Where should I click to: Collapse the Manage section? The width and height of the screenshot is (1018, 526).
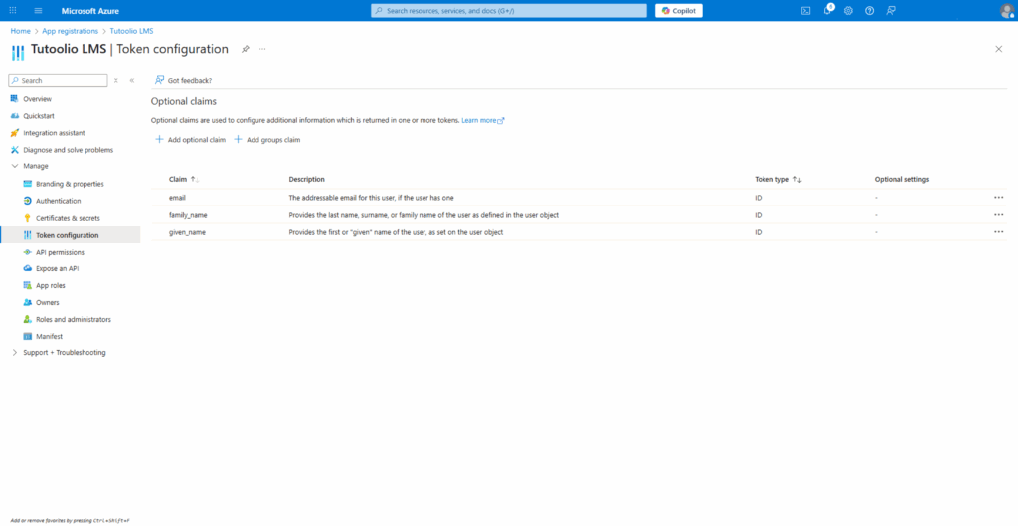pyautogui.click(x=14, y=166)
